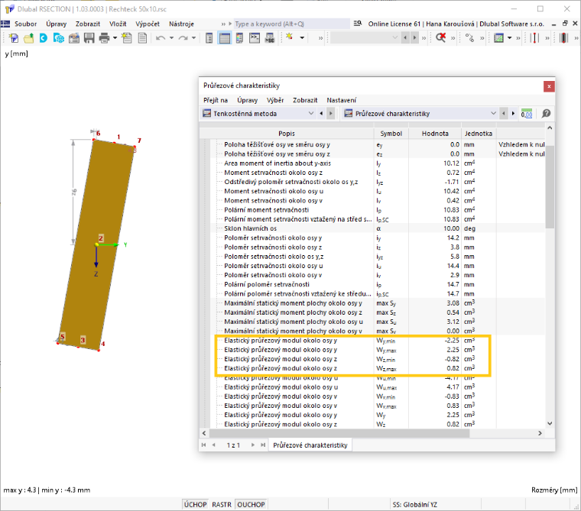Click the Jednotka column header
The width and height of the screenshot is (581, 511).
pyautogui.click(x=479, y=134)
